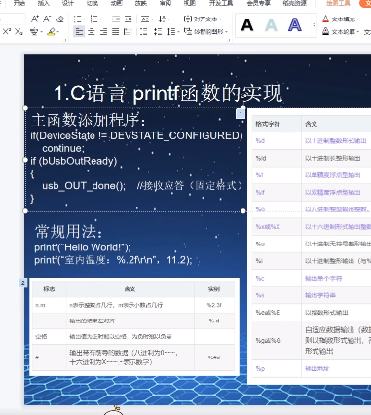Open the 开发工具 Developer tab
The image size is (371, 415).
(x=221, y=3)
